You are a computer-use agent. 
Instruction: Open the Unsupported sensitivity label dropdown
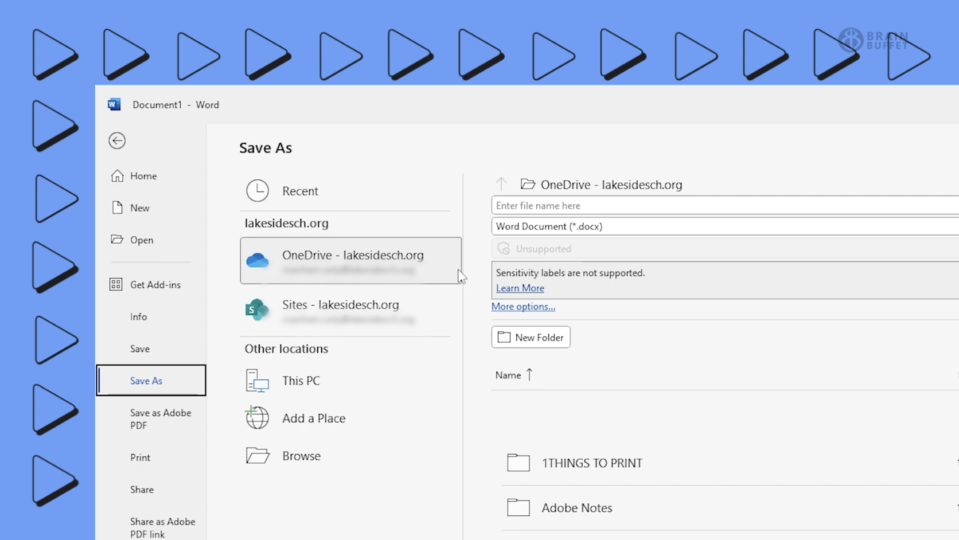pos(724,249)
